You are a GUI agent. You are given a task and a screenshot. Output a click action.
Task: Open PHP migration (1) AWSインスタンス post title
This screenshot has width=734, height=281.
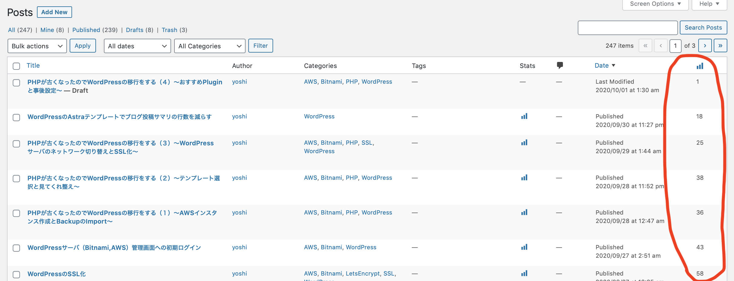122,217
